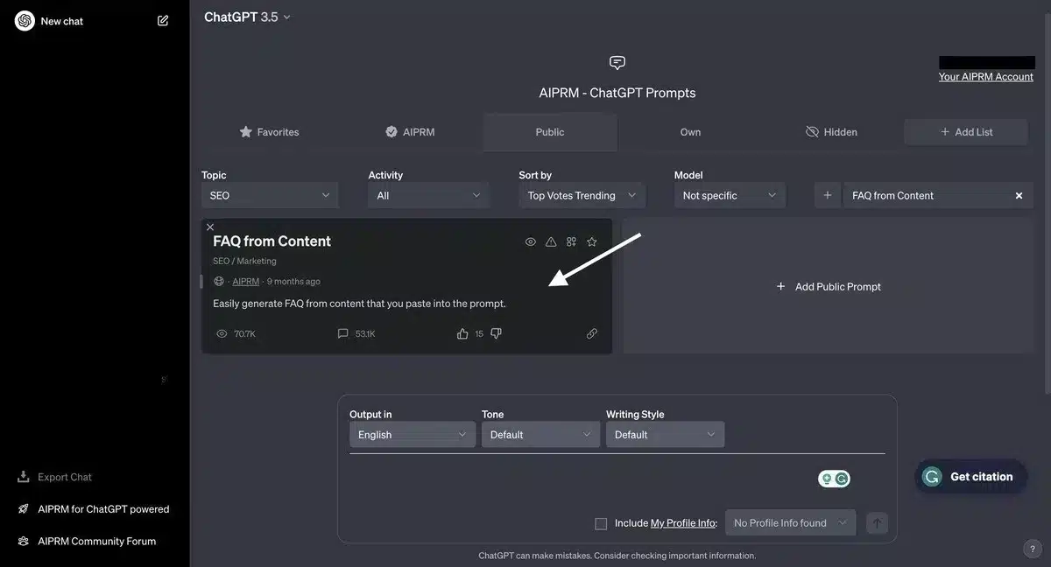
Task: Click Add Public Prompt
Action: (829, 286)
